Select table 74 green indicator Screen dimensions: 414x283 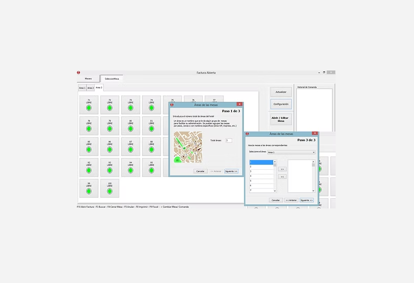pos(152,108)
